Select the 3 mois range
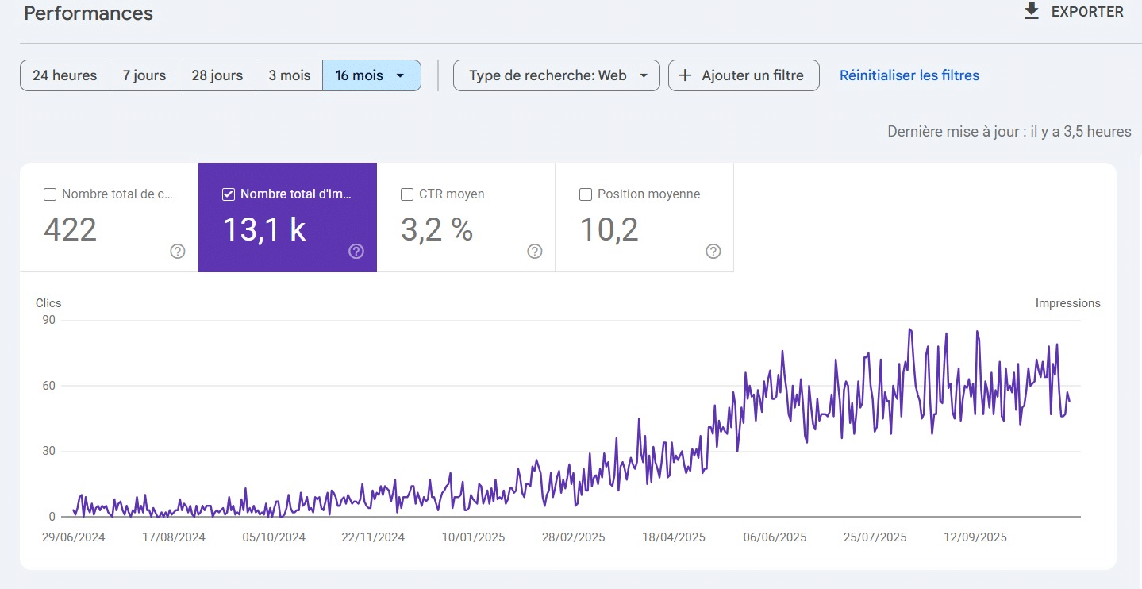1142x589 pixels. click(289, 75)
